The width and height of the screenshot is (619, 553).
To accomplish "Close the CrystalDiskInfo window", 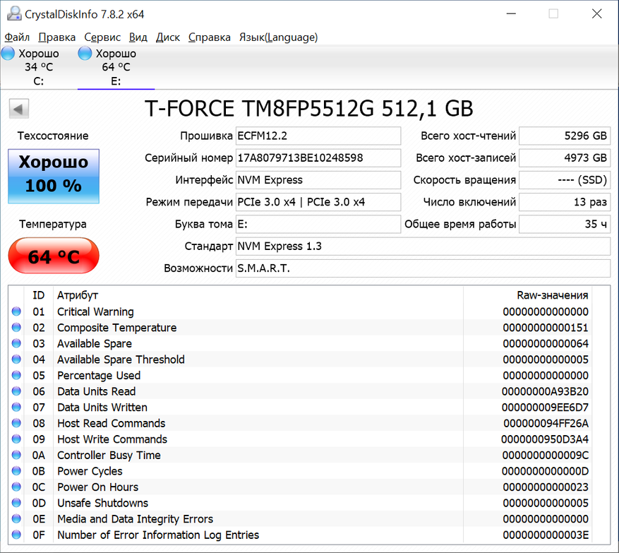I will click(x=597, y=14).
